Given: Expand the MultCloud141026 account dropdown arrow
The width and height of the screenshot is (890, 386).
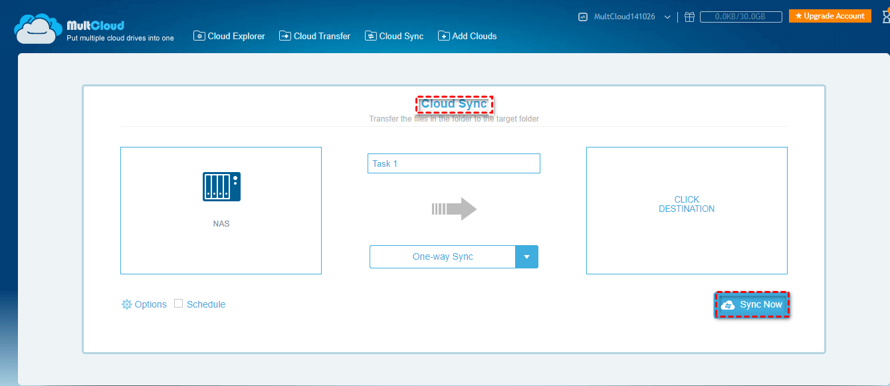Looking at the screenshot, I should point(667,17).
